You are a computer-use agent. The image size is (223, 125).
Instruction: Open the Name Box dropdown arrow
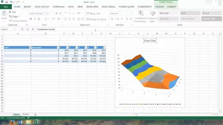(14, 29)
